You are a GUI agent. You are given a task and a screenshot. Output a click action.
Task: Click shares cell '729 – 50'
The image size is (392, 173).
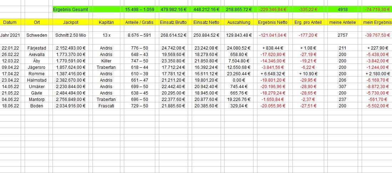click(x=140, y=106)
